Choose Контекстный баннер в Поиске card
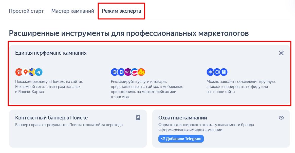 coord(78,129)
